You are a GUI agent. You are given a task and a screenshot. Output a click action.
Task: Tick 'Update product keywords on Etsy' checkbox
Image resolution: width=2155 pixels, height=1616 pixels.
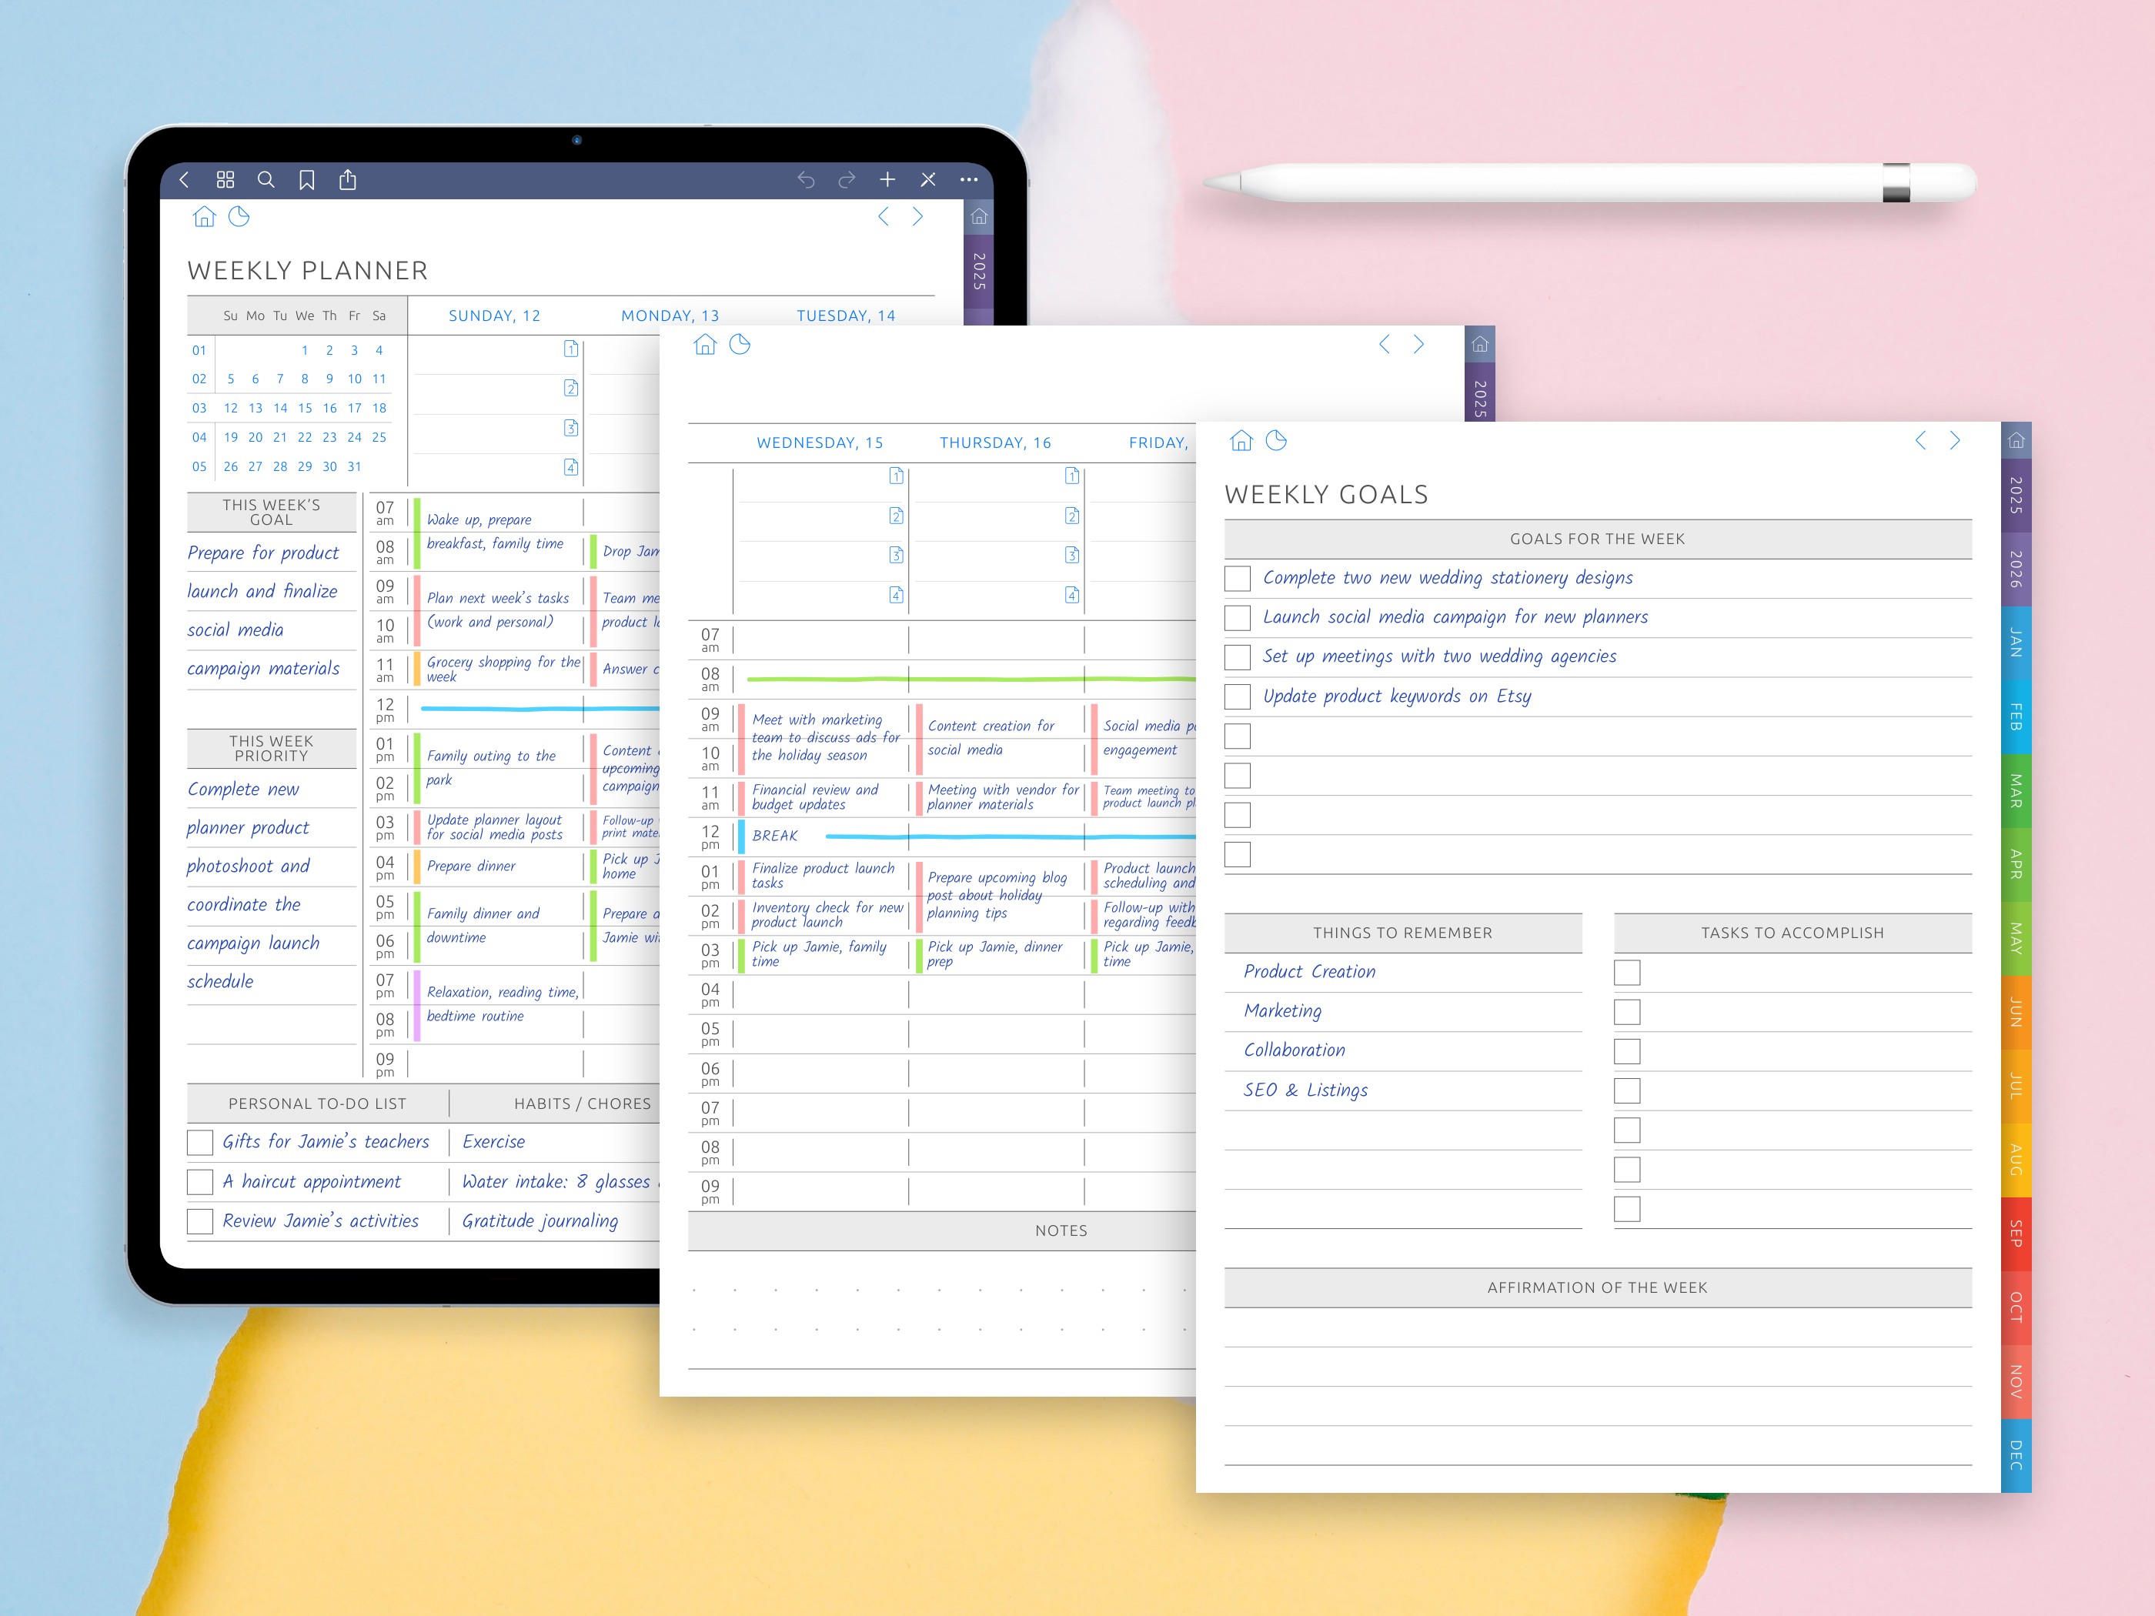[1236, 696]
